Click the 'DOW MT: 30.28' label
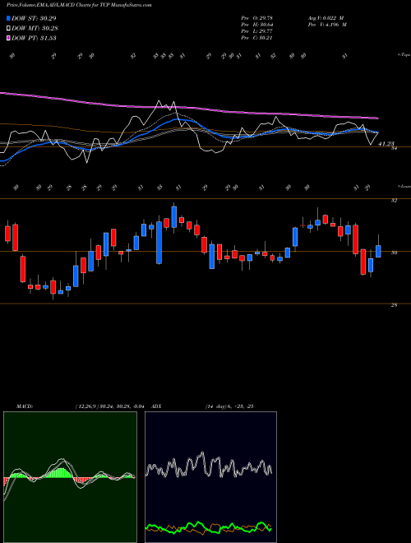The height and width of the screenshot is (543, 411). pos(34,29)
